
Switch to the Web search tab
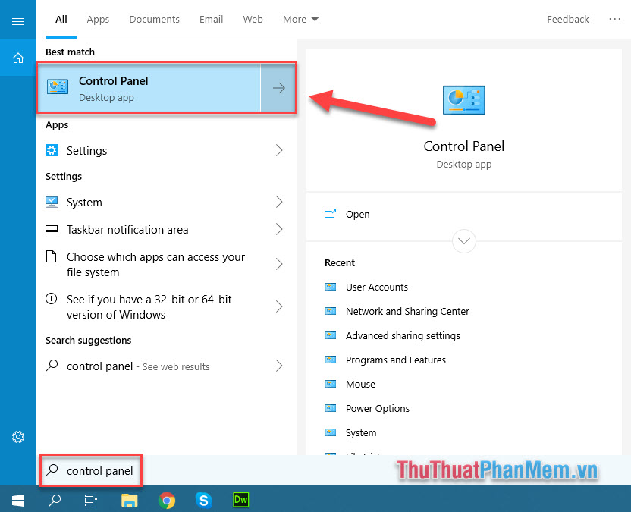(253, 19)
